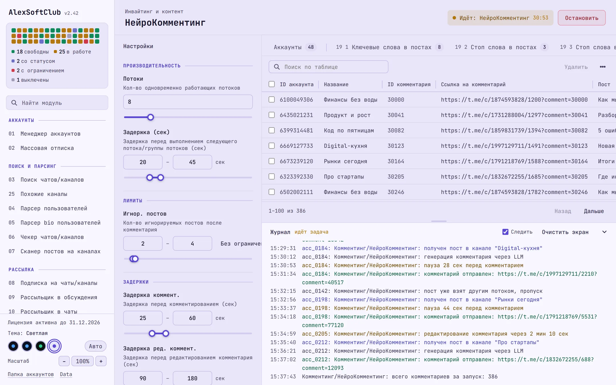This screenshot has width=616, height=385.
Task: Sort by ID комментария column header
Action: 409,84
